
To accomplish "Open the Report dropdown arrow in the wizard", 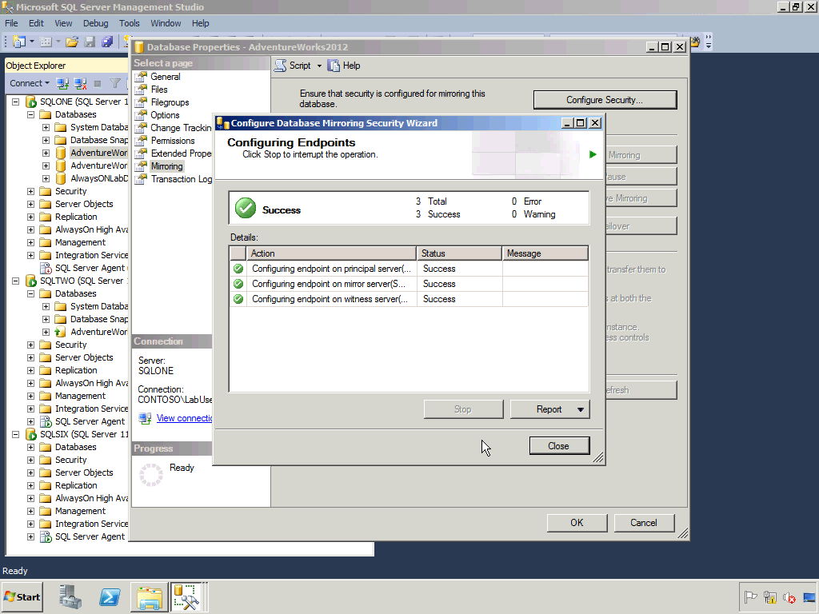I will (581, 409).
